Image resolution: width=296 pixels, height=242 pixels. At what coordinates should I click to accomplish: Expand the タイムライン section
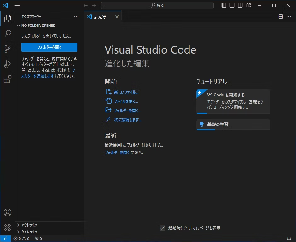[x=29, y=232]
